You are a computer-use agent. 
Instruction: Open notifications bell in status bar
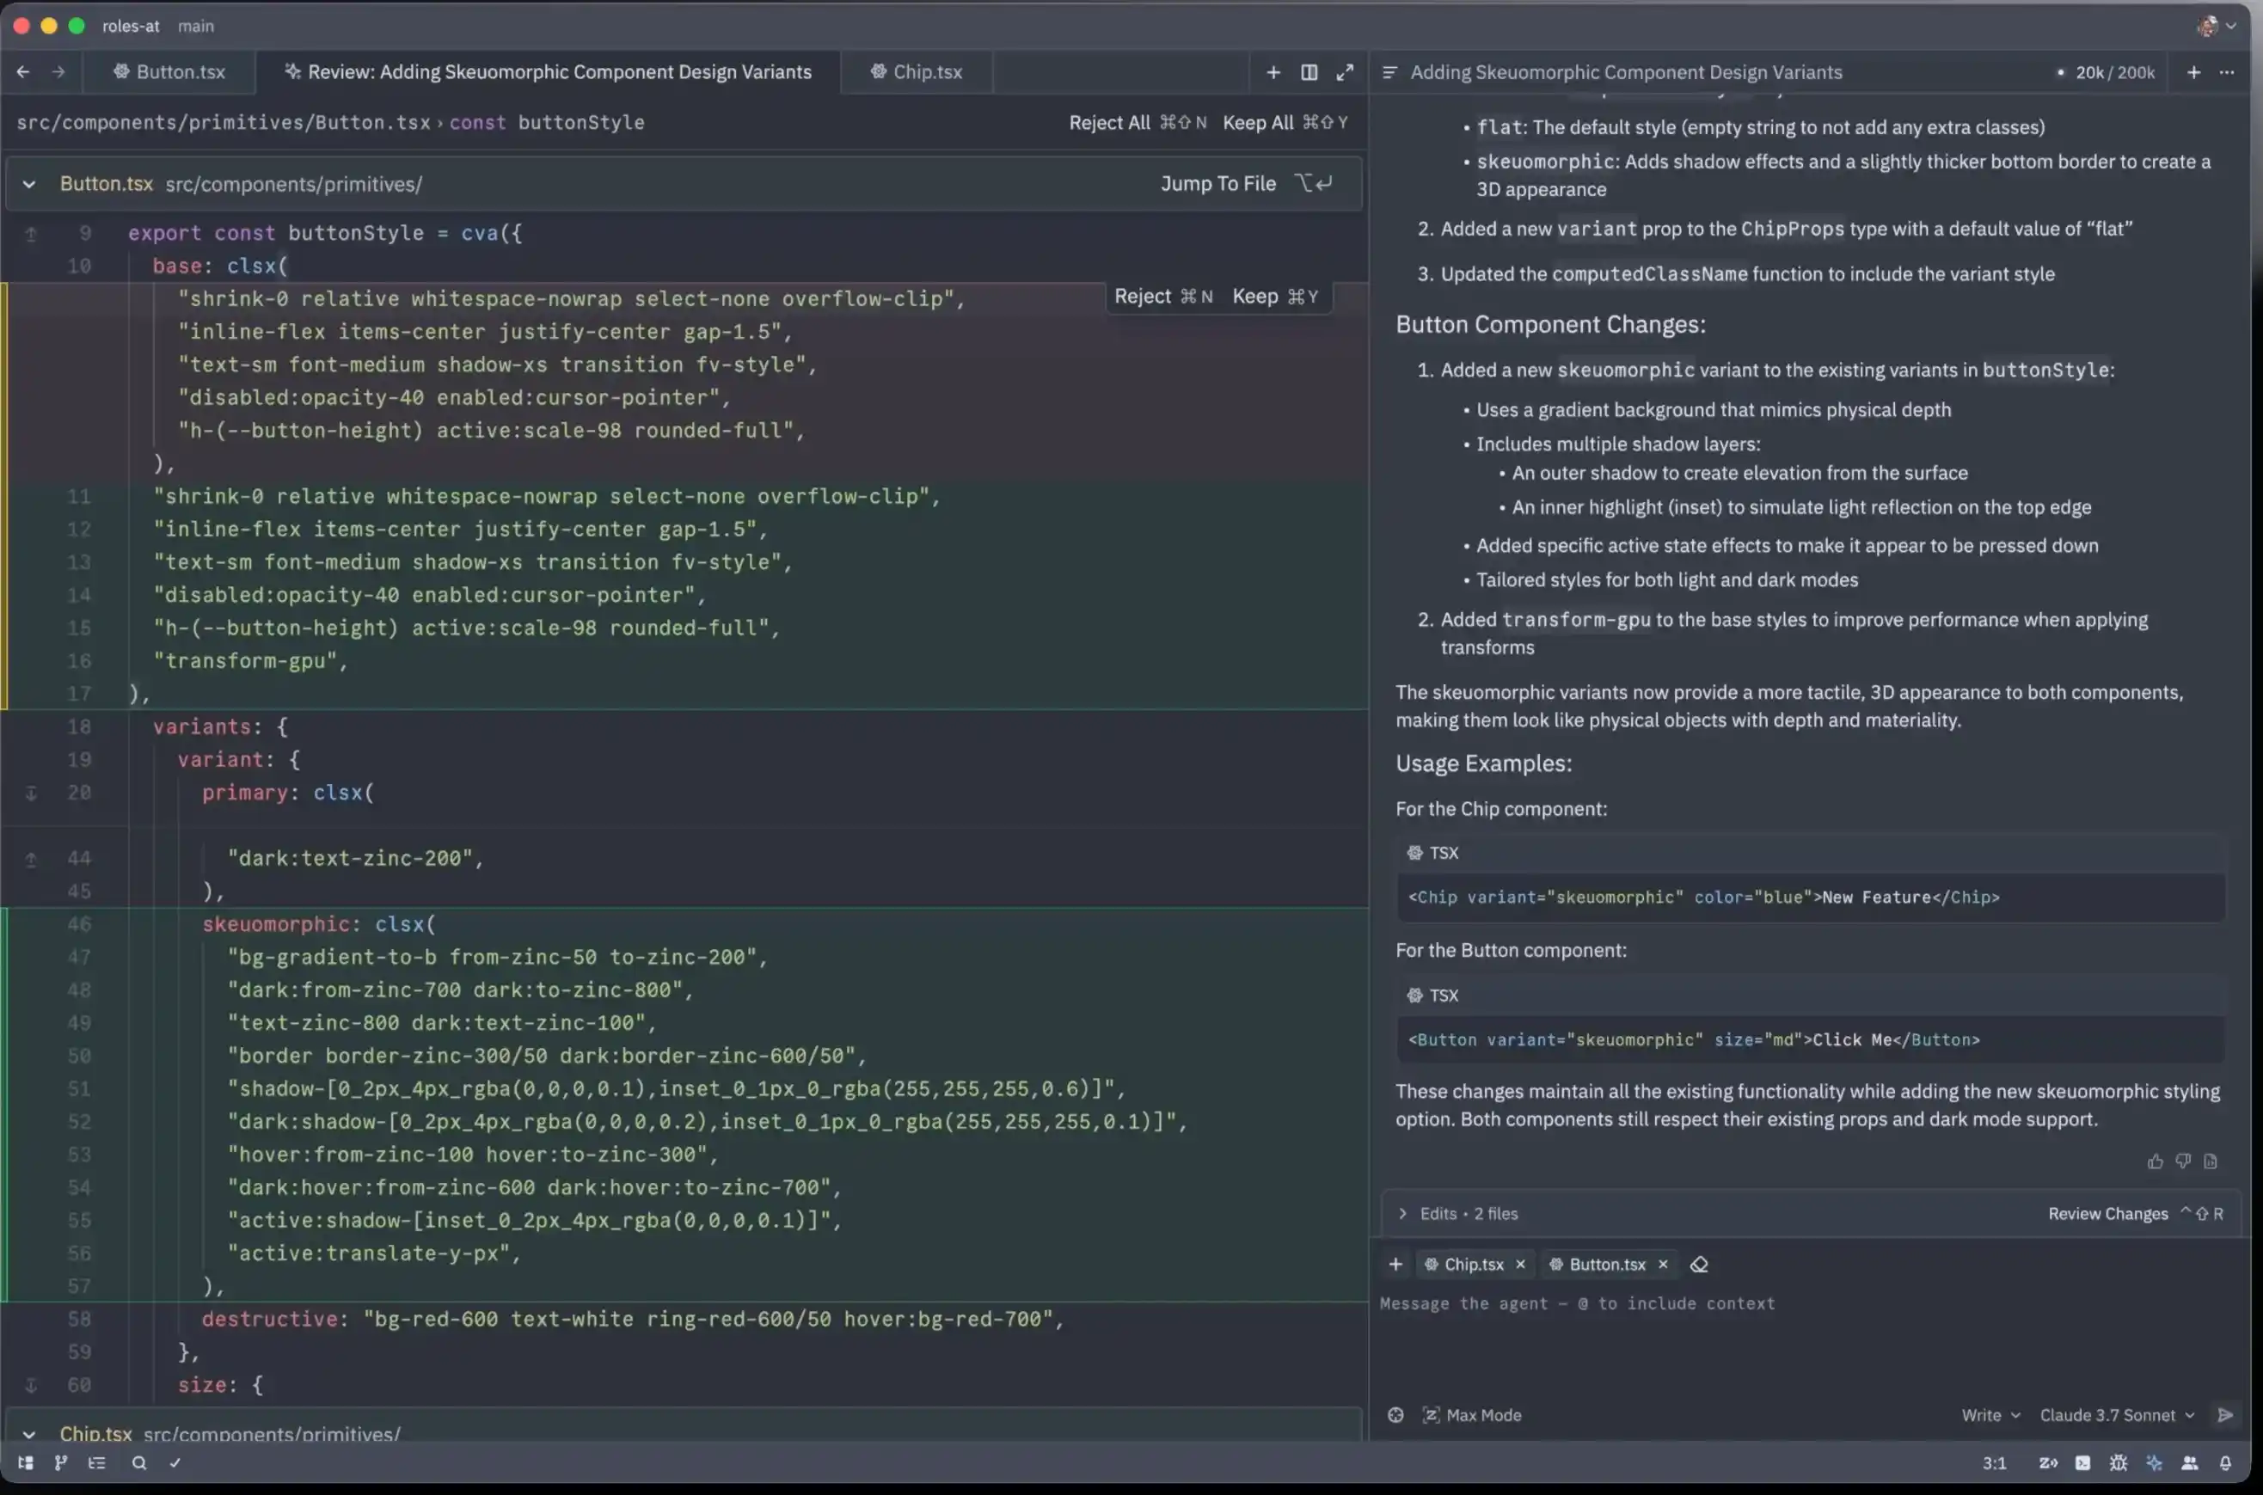click(2225, 1462)
